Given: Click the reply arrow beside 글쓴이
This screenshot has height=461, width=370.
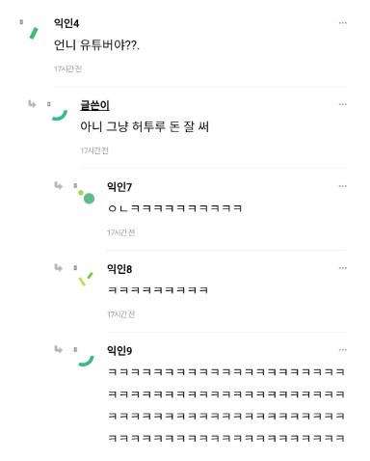Looking at the screenshot, I should tap(32, 104).
